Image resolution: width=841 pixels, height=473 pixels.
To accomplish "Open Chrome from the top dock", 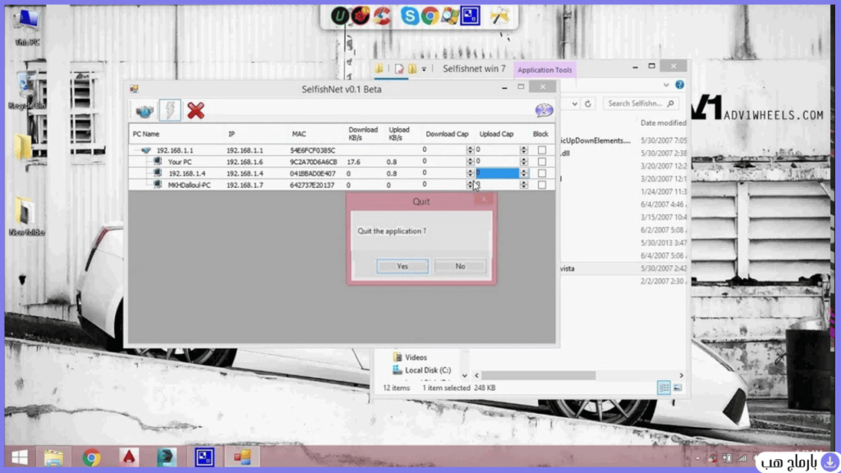I will coord(430,16).
